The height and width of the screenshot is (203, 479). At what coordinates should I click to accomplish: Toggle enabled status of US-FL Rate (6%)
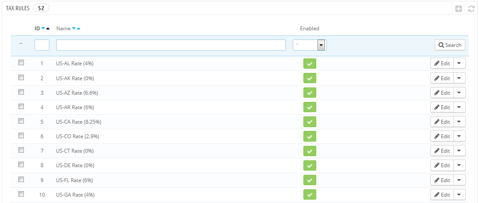tap(309, 180)
